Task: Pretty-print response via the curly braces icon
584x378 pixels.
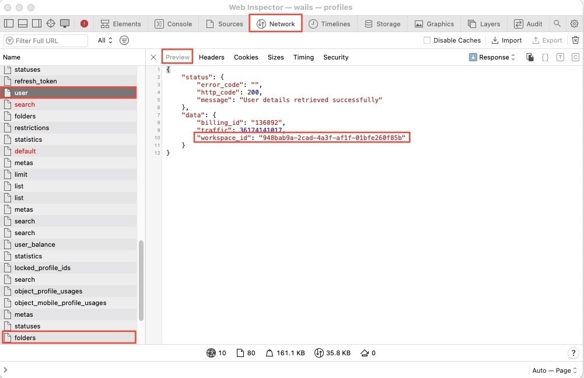Action: click(x=544, y=57)
